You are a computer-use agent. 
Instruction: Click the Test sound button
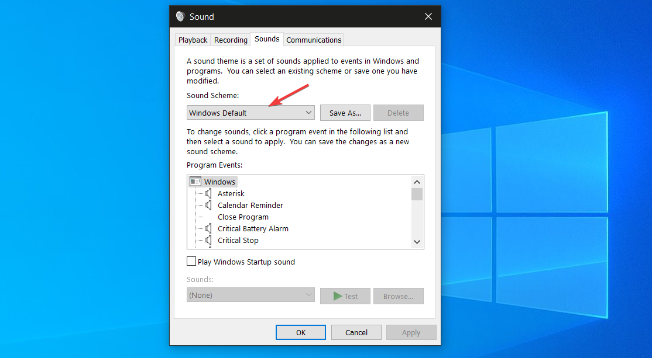pos(345,296)
